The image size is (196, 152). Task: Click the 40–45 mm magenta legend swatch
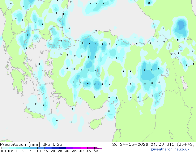[x=83, y=148]
